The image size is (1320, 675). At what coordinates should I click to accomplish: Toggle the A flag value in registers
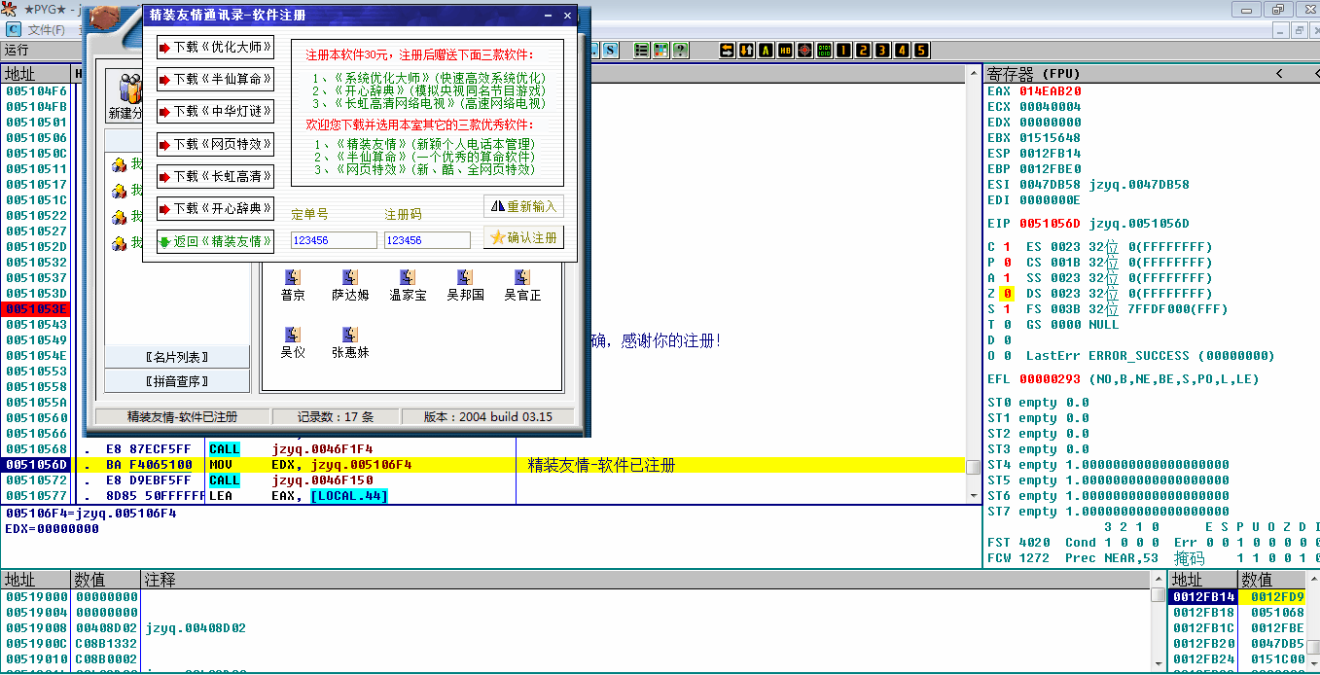(1008, 277)
